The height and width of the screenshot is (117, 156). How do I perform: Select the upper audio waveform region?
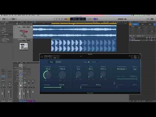click(x=75, y=32)
